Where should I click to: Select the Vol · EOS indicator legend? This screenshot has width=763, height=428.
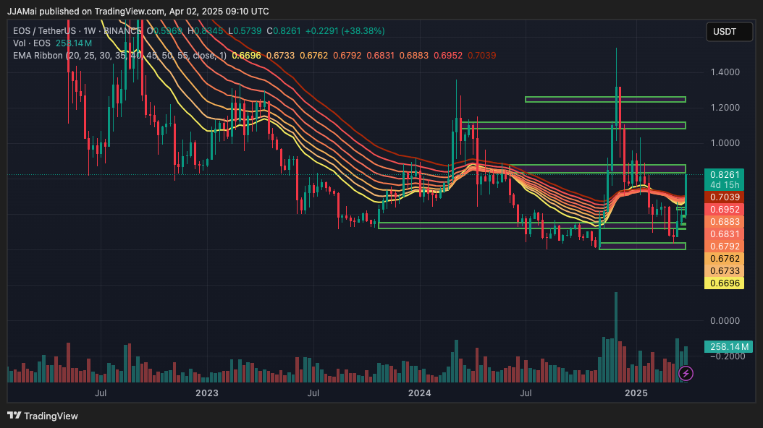coord(32,43)
